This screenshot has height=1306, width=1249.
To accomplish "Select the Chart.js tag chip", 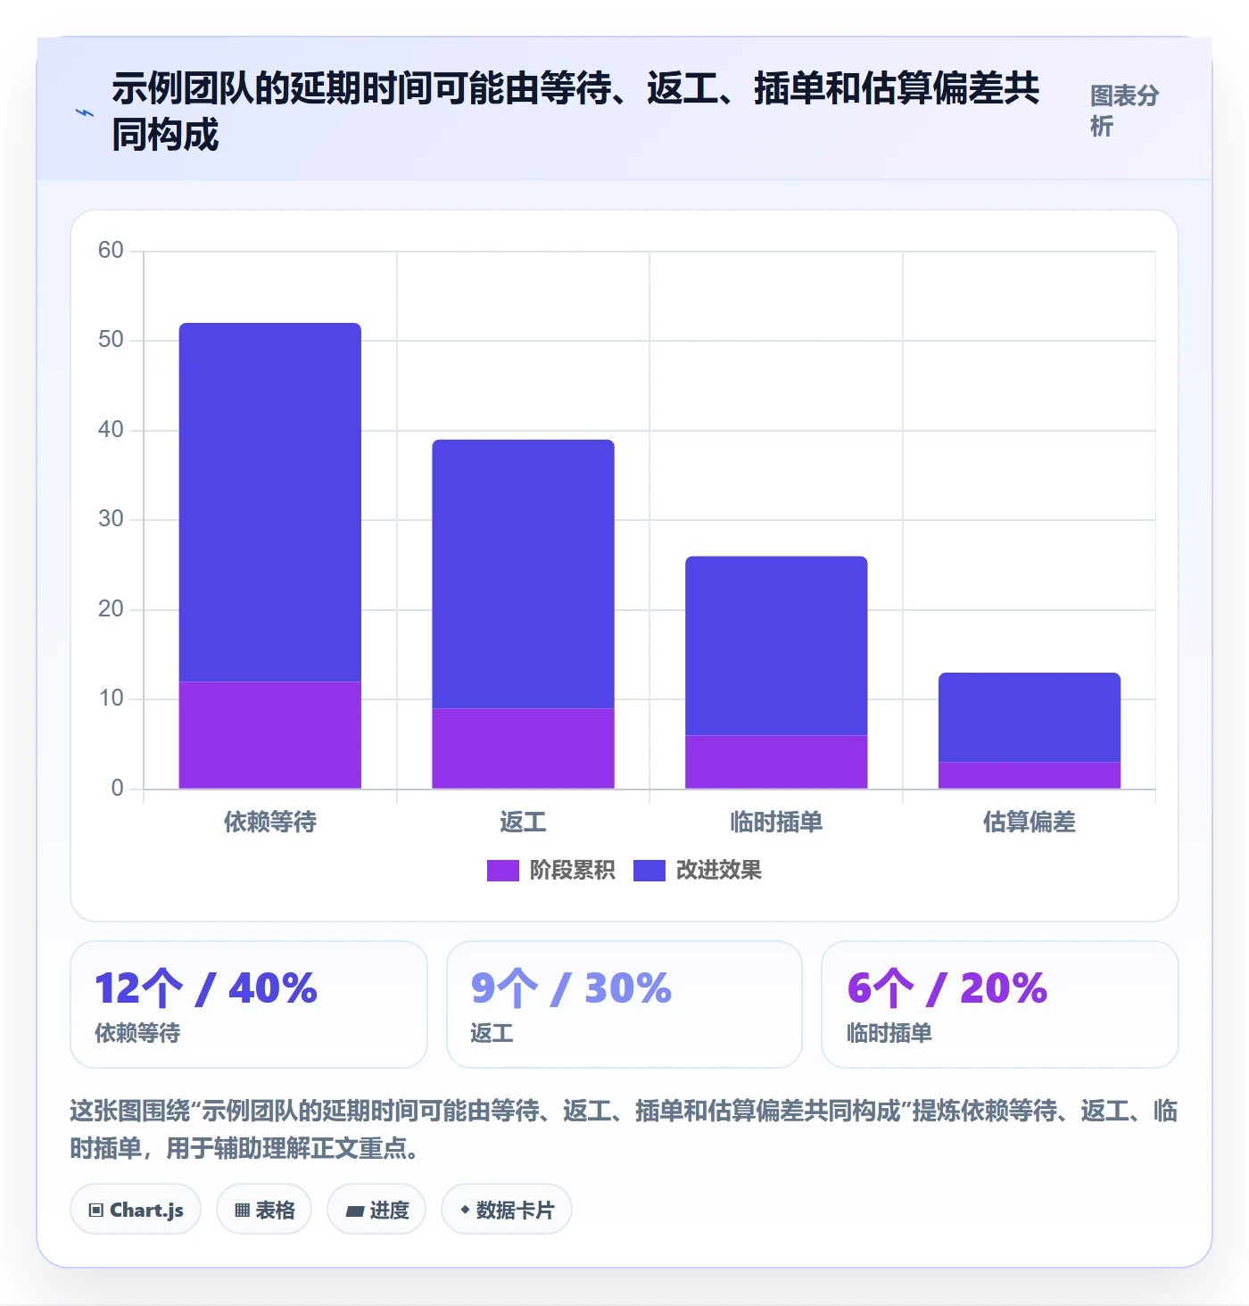I will coord(136,1210).
